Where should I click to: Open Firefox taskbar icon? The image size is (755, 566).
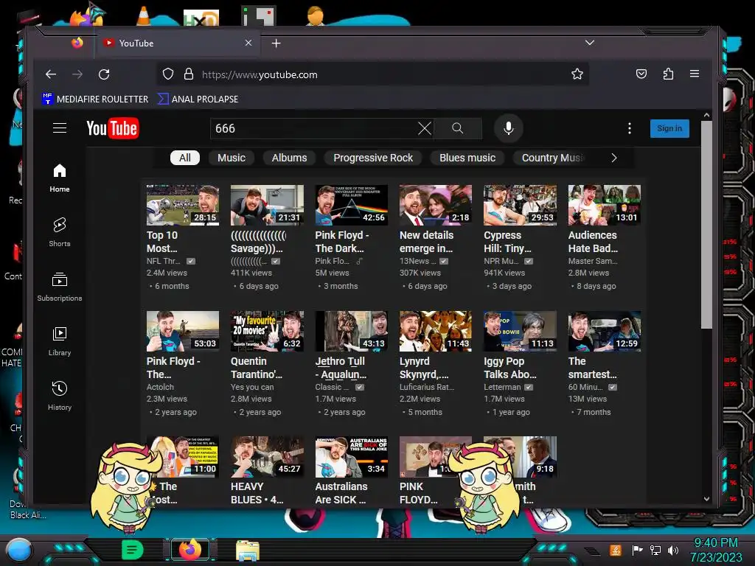click(x=190, y=549)
